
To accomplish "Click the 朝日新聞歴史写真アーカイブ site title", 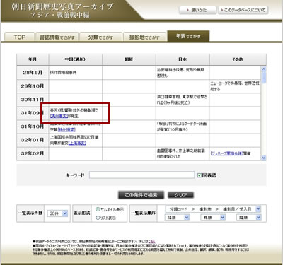I will (x=62, y=6).
